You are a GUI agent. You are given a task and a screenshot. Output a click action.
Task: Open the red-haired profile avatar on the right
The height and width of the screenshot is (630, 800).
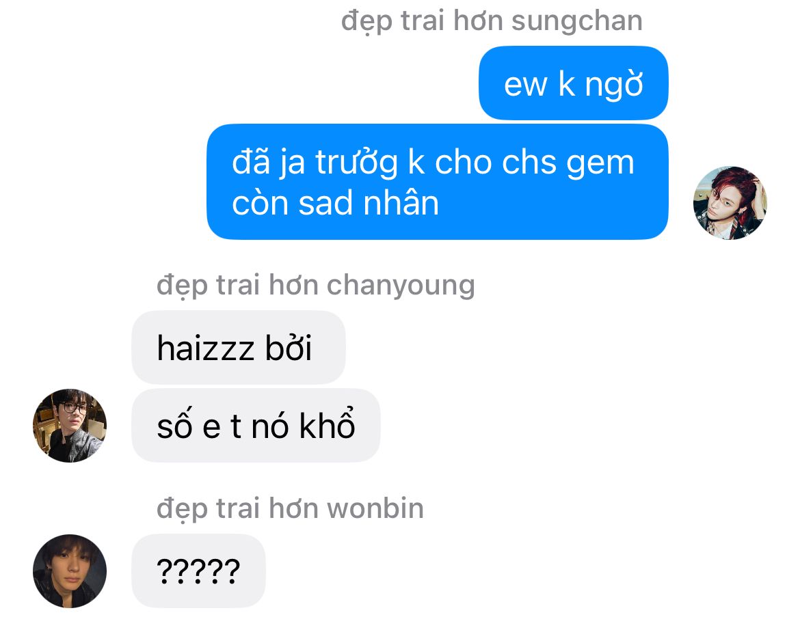pyautogui.click(x=730, y=203)
